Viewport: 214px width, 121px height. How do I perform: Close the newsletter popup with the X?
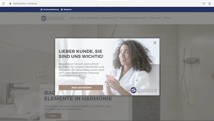tap(155, 43)
